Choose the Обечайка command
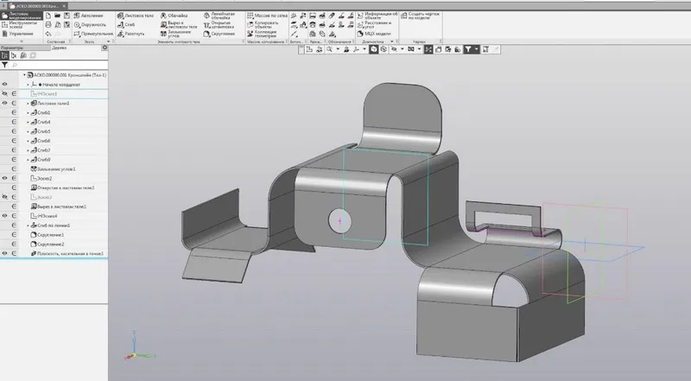 tap(174, 16)
